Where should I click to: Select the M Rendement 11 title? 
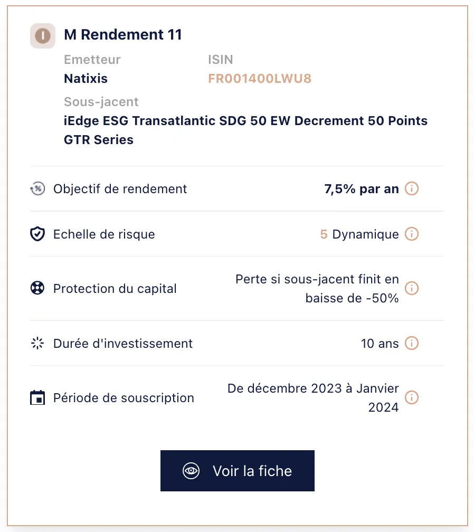pyautogui.click(x=122, y=34)
